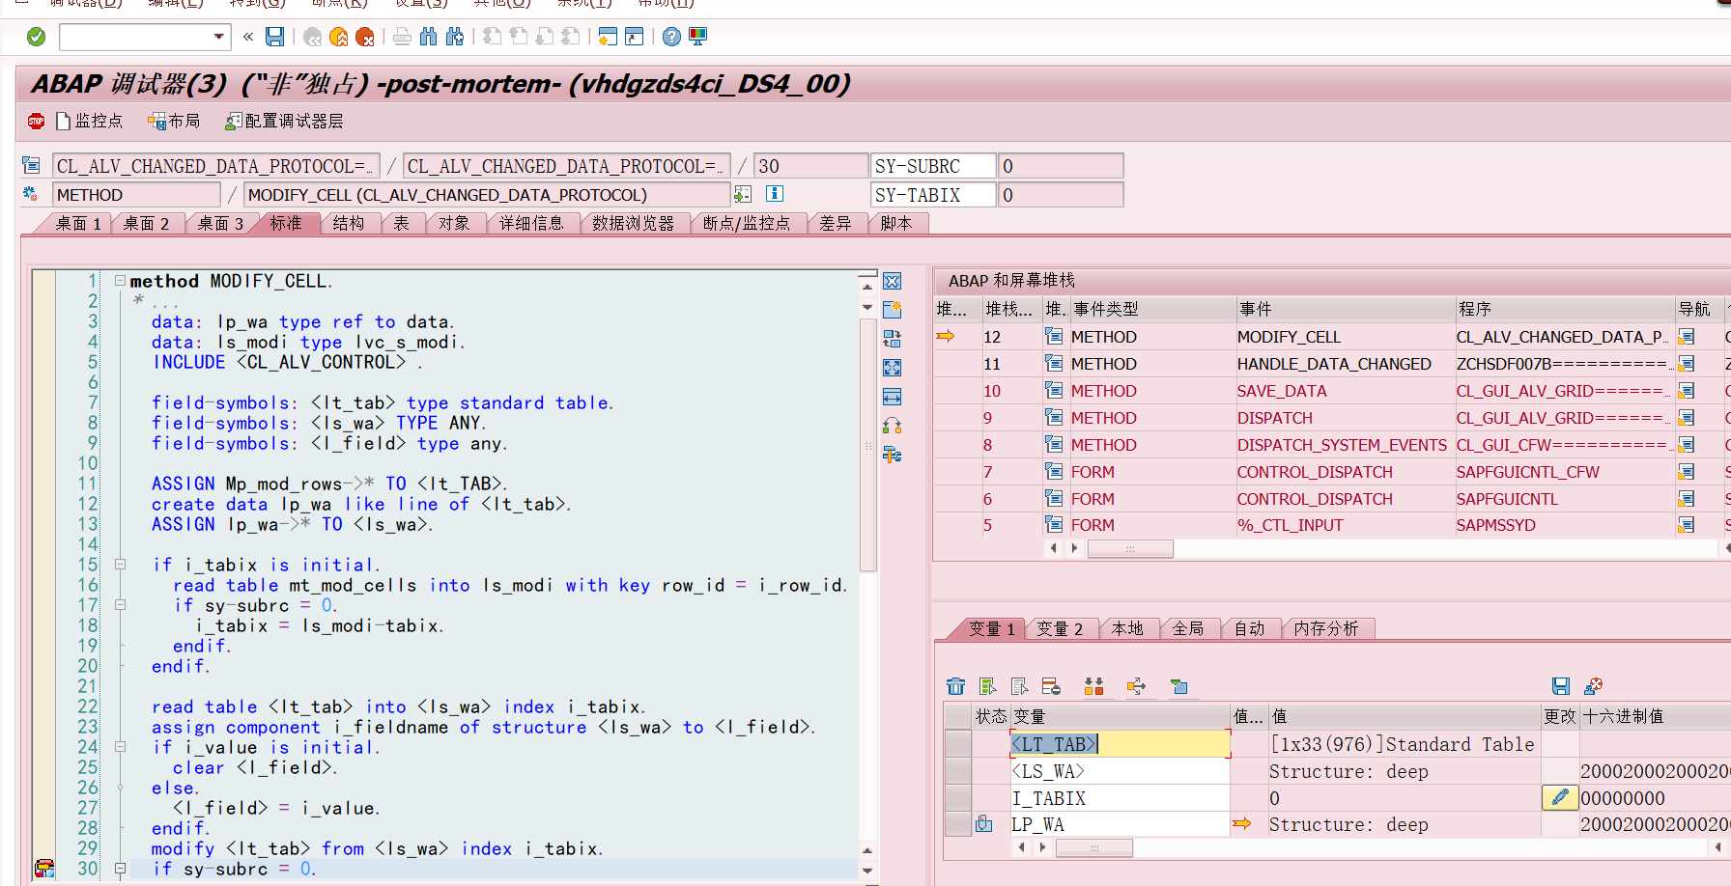Click the pencil change icon for I_TABIX
Viewport: 1731px width, 886px height.
pos(1560,798)
